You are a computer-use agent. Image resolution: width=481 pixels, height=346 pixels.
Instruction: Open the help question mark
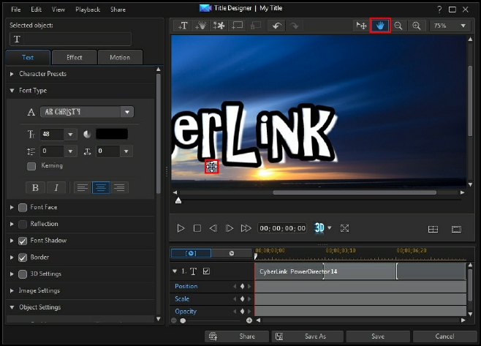tap(439, 10)
